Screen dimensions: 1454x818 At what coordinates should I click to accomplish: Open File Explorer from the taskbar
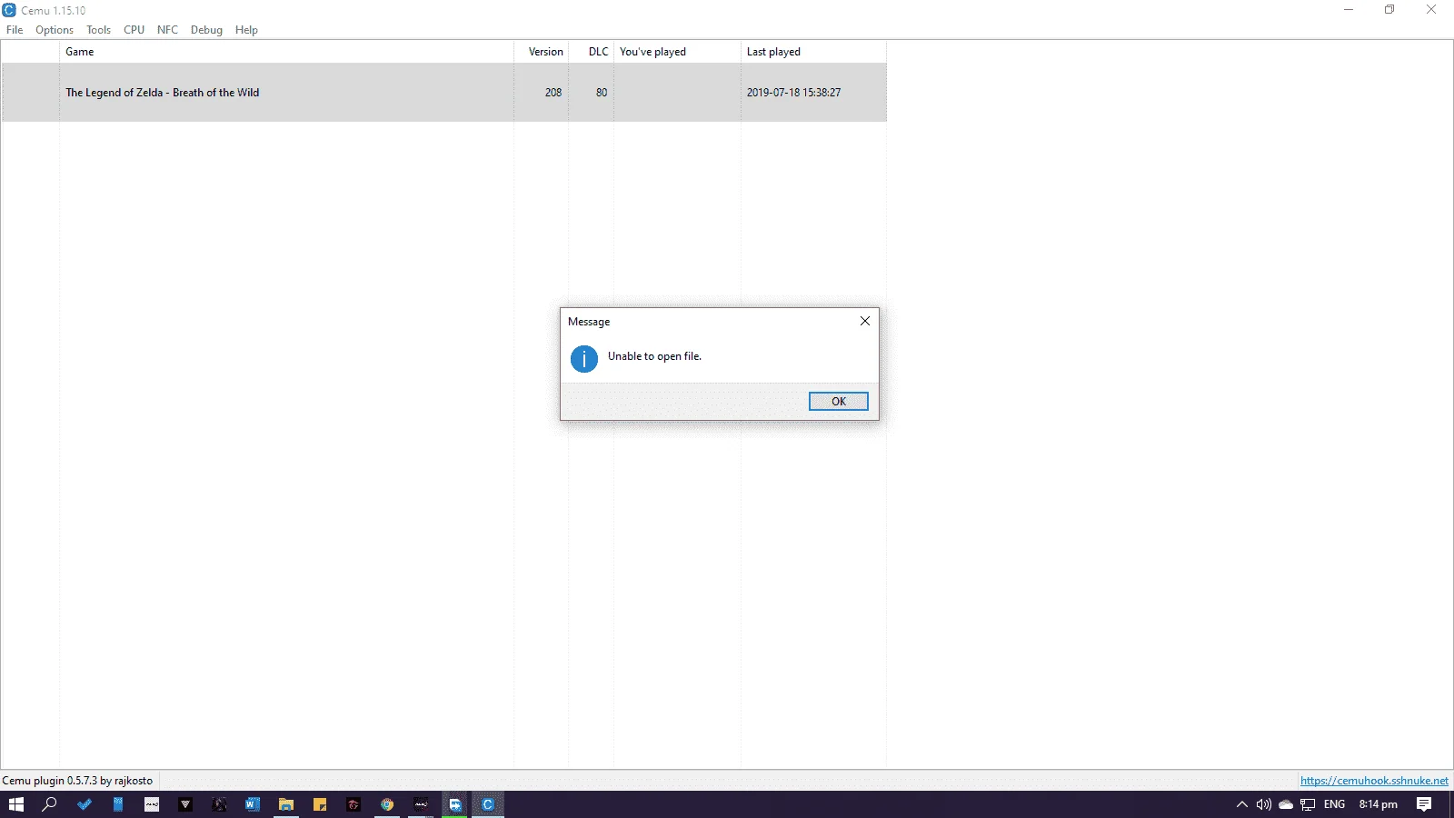click(286, 804)
